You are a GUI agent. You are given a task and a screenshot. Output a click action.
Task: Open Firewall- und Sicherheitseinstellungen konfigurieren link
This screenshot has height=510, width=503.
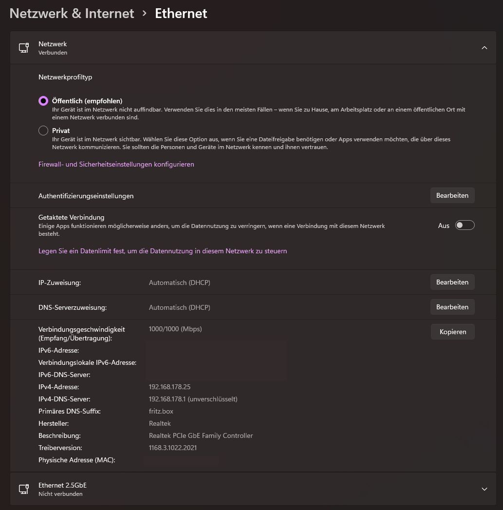click(x=116, y=164)
